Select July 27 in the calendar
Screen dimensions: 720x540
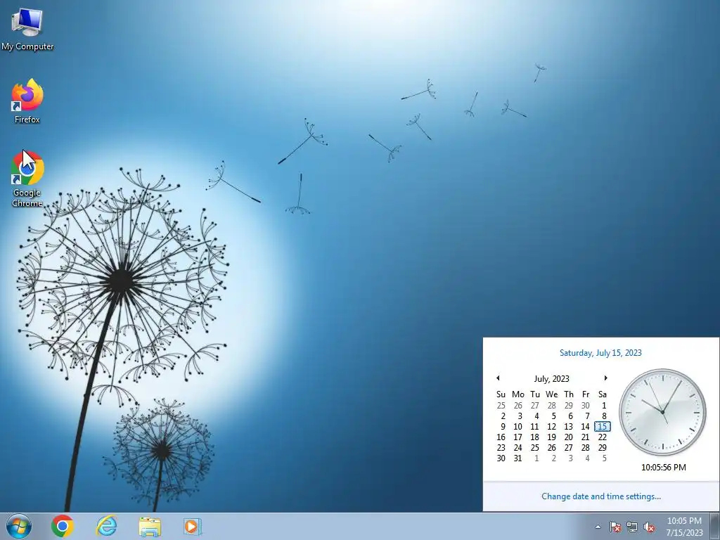tap(568, 448)
